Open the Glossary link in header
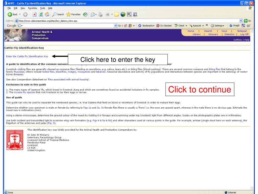 (x=213, y=34)
